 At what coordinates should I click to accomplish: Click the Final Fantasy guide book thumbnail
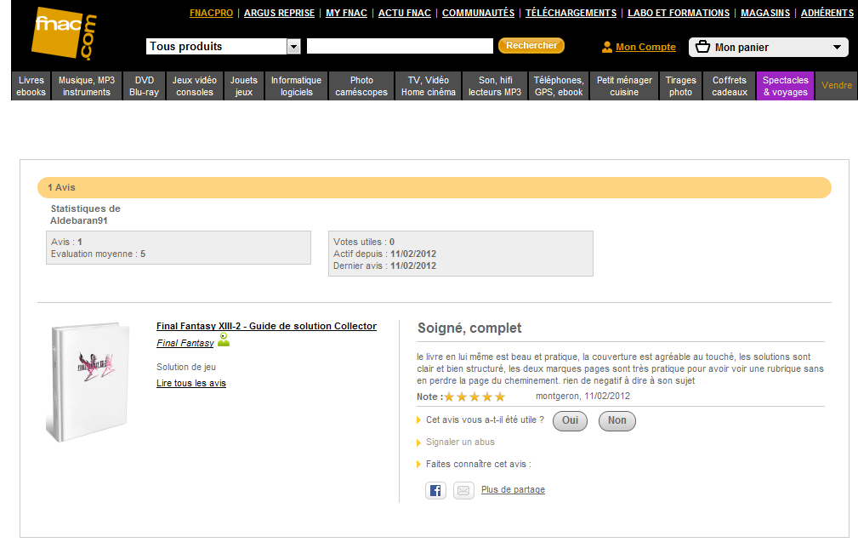coord(86,381)
